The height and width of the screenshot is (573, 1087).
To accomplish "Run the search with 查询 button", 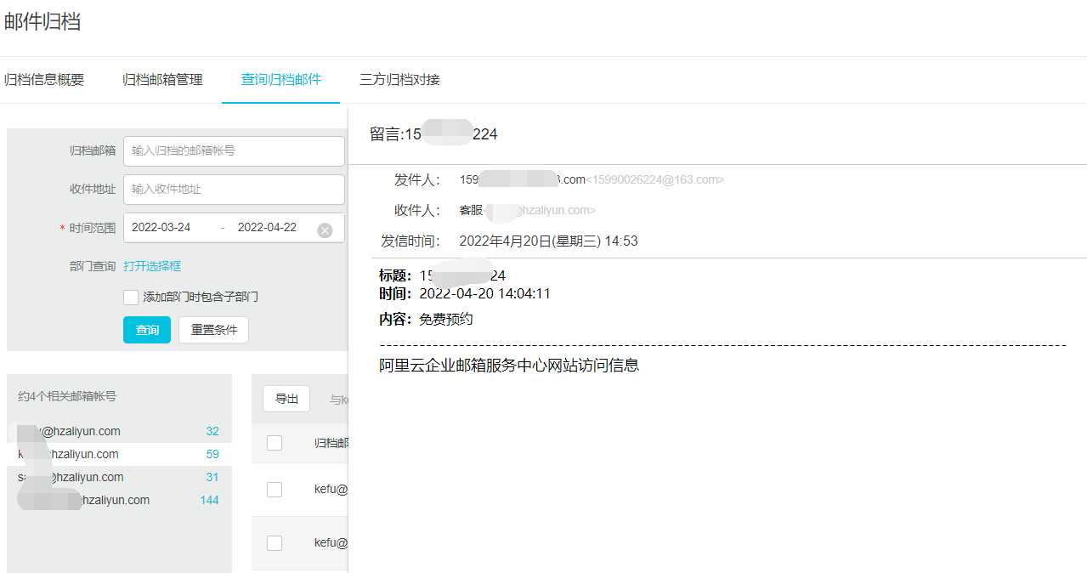I will coord(147,330).
